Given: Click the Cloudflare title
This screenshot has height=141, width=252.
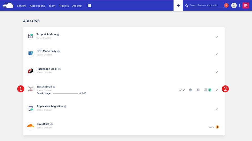Looking at the screenshot, I should point(43,124).
